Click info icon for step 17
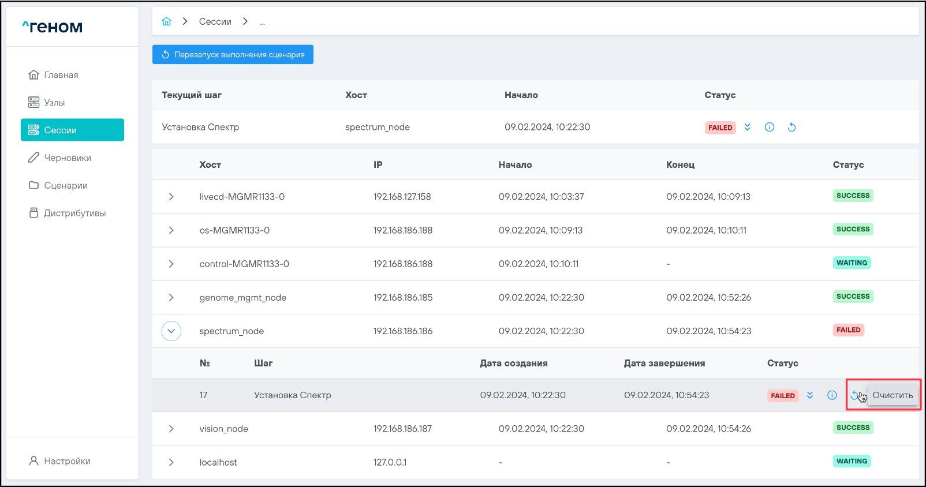 click(832, 395)
